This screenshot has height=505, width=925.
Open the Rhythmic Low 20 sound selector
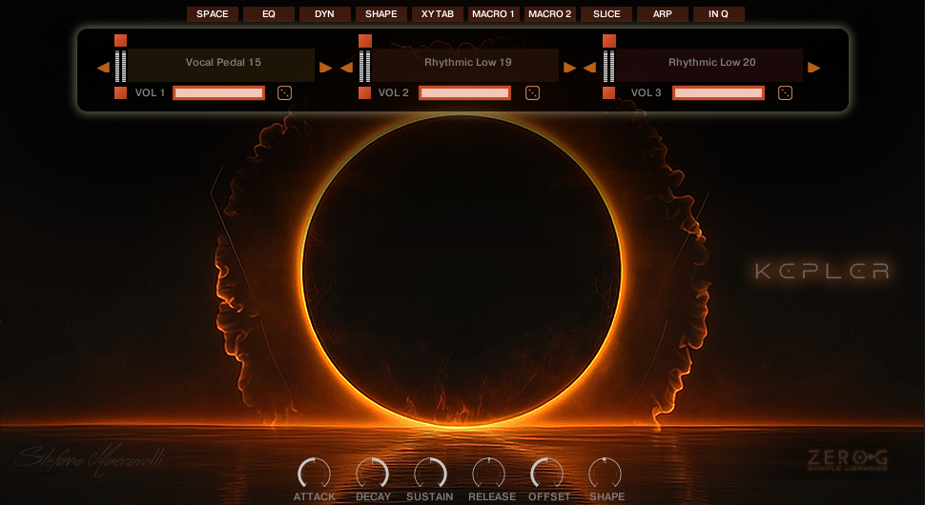point(711,63)
